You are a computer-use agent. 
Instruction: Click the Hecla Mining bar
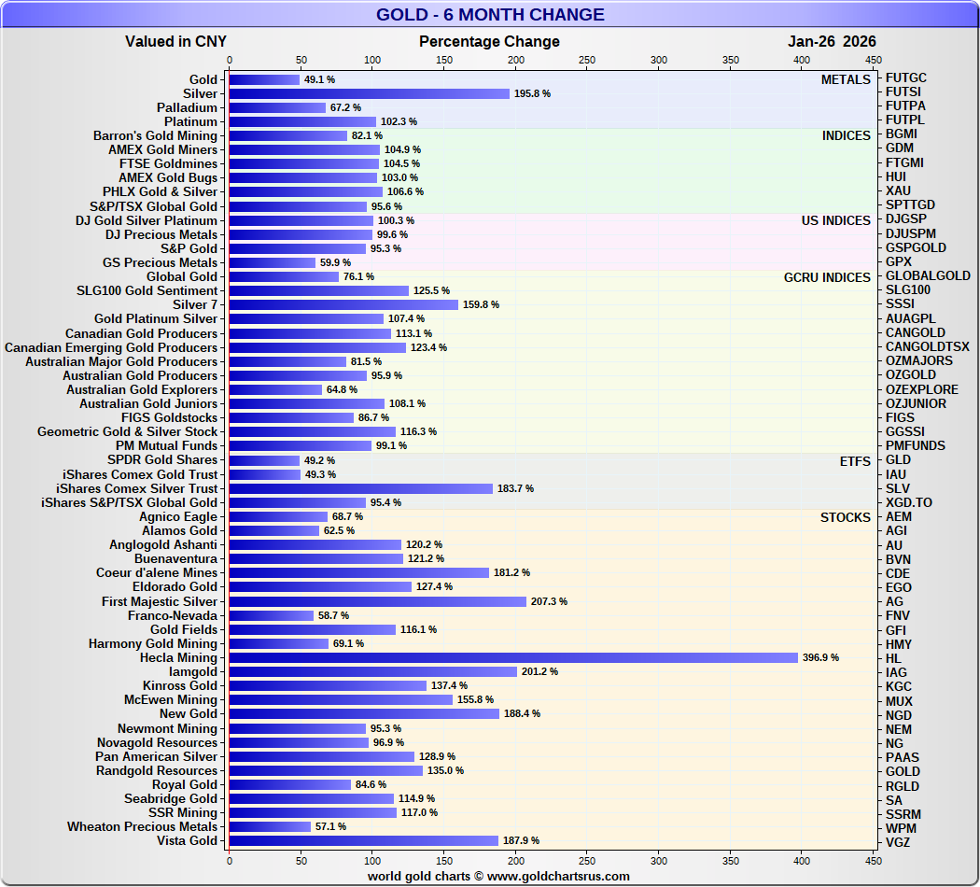513,657
